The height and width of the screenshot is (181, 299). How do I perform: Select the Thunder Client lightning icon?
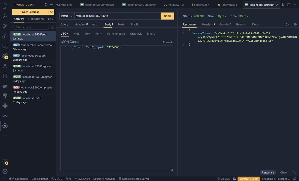pyautogui.click(x=5, y=126)
